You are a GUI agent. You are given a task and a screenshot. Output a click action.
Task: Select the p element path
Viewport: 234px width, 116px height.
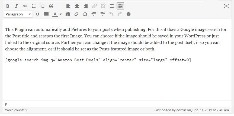click(6, 104)
